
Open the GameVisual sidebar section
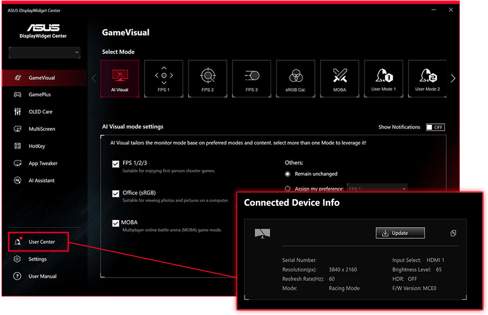(x=45, y=78)
